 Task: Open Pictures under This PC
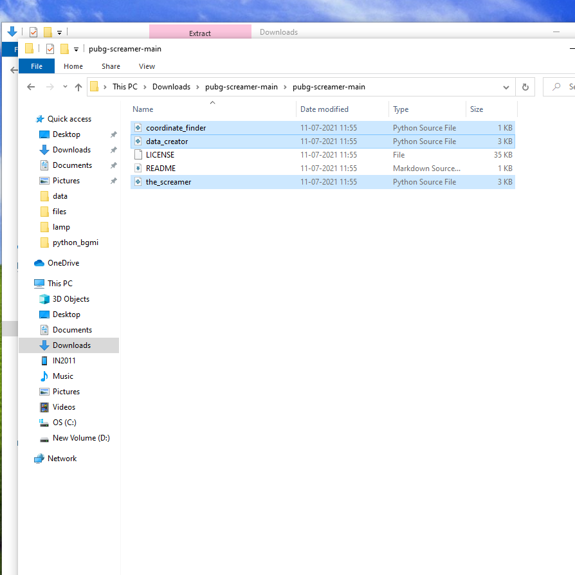coord(66,392)
